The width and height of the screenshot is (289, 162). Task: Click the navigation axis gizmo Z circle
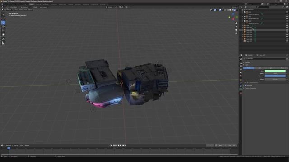point(233,14)
